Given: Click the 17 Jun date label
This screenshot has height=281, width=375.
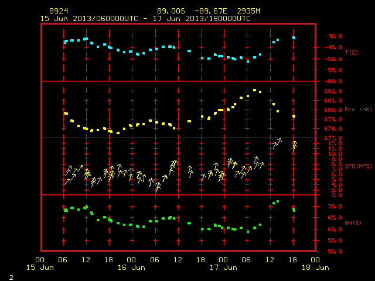Looking at the screenshot, I should pyautogui.click(x=223, y=268).
